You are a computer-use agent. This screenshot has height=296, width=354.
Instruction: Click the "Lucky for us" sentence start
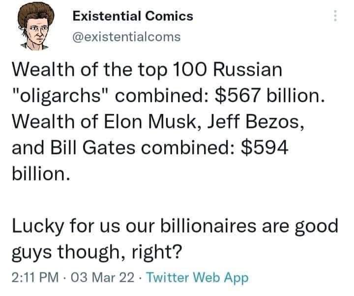(x=60, y=227)
